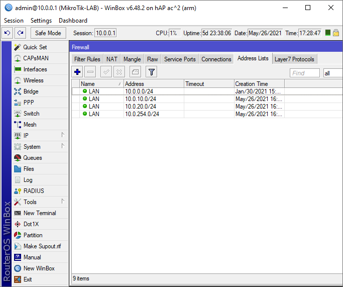Open the 'all' list filter dropdown
This screenshot has height=287, width=343.
(333, 73)
